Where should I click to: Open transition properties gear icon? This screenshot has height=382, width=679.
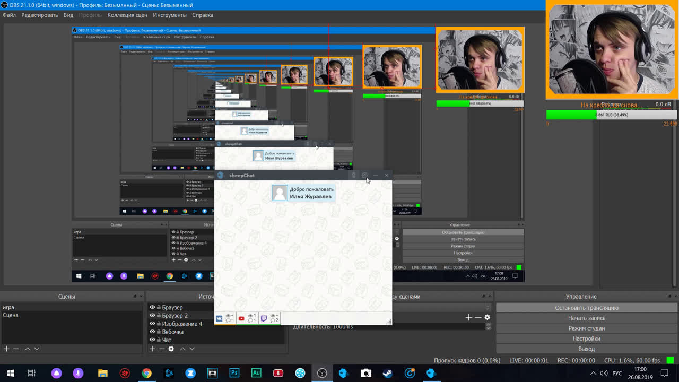487,317
